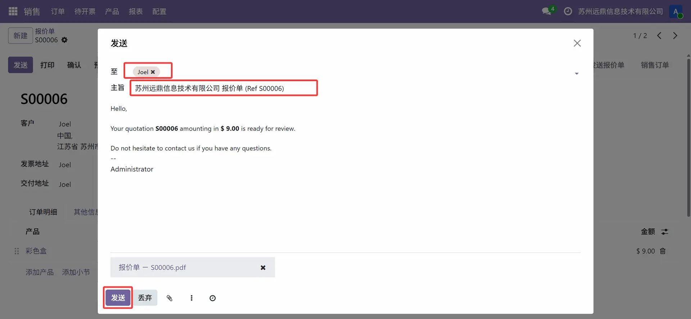Click the 主旨 subject input field
Screen dimensions: 691x319
click(x=223, y=88)
